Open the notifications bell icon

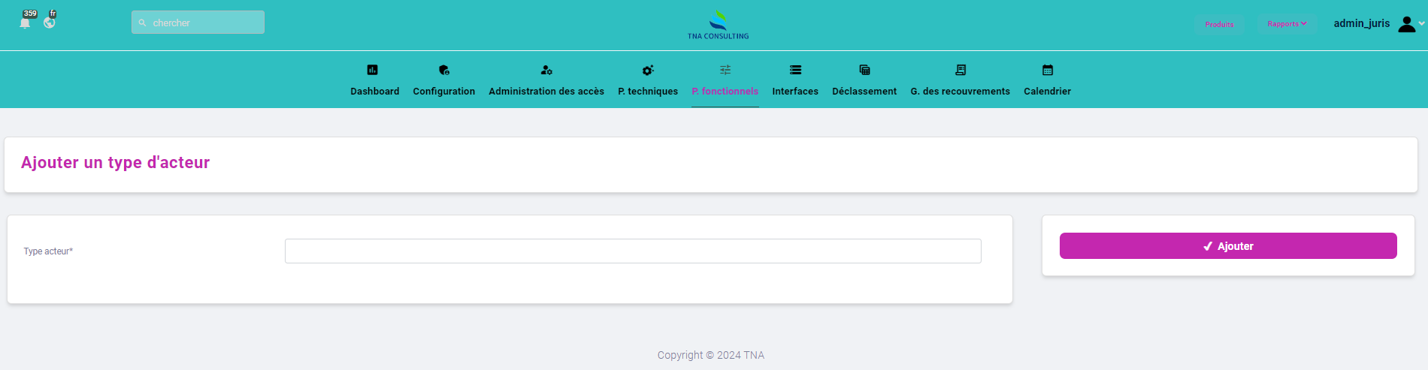25,23
